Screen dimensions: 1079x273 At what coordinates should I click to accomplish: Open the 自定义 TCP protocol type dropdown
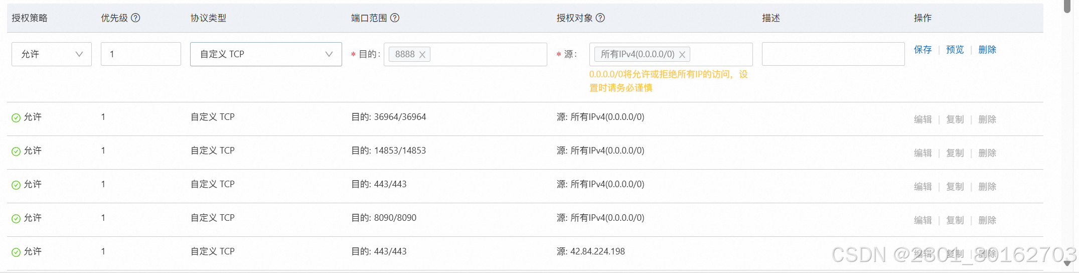pos(266,54)
